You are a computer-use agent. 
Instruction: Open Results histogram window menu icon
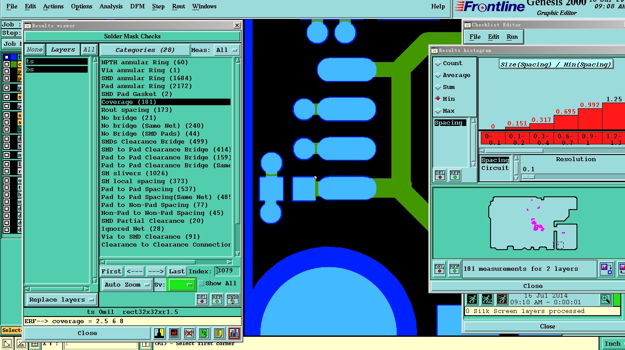click(x=434, y=50)
